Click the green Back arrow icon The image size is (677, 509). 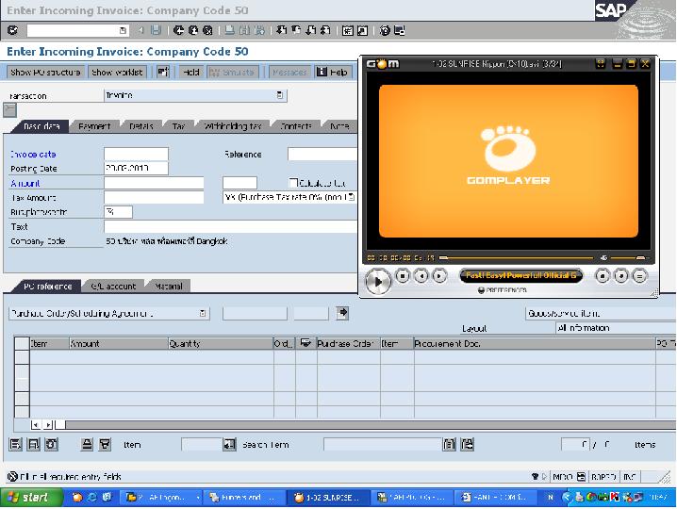tap(178, 30)
